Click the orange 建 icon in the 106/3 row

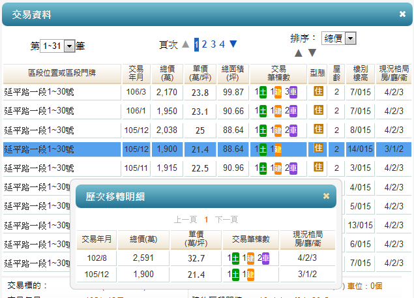point(278,92)
